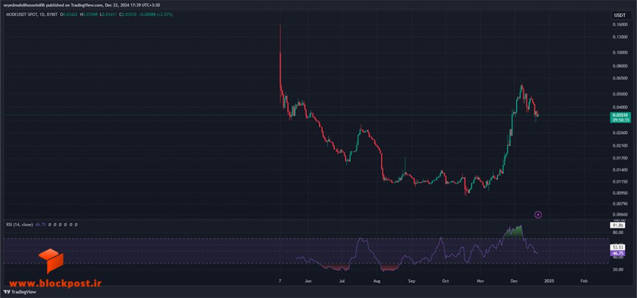Viewport: 637px width, 298px height.
Task: Open the USDT currency selector
Action: [x=620, y=15]
